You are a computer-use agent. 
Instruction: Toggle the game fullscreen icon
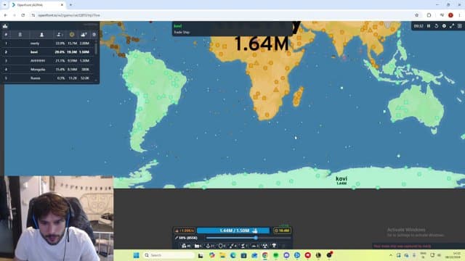(x=452, y=26)
